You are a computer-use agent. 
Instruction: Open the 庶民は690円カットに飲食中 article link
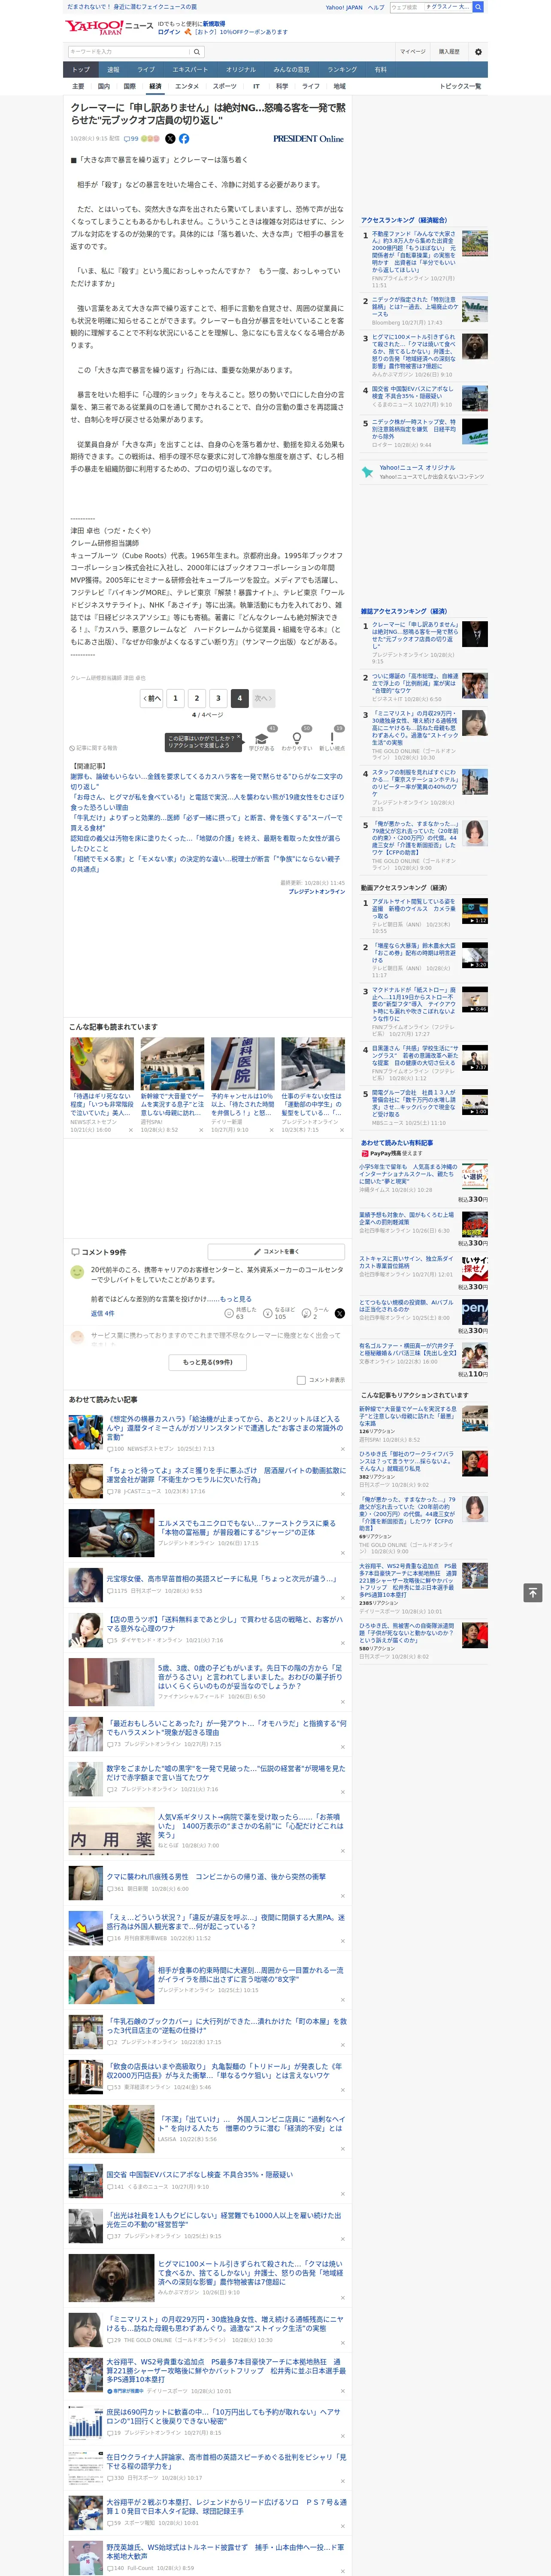224,2417
